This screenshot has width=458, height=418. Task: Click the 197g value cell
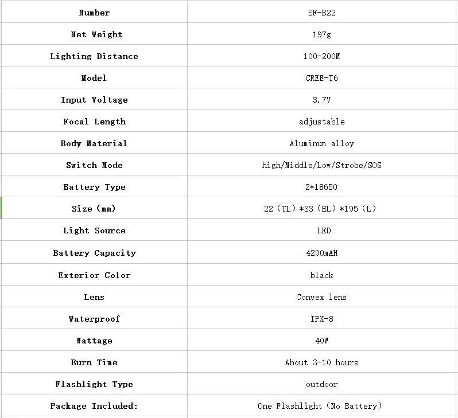321,34
